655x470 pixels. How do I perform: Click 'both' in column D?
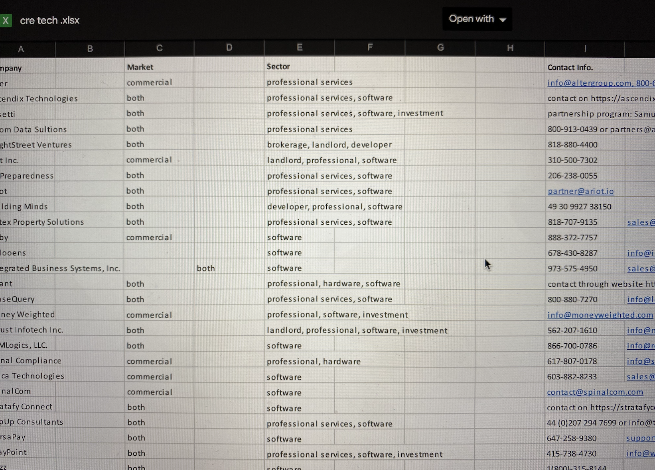point(206,268)
